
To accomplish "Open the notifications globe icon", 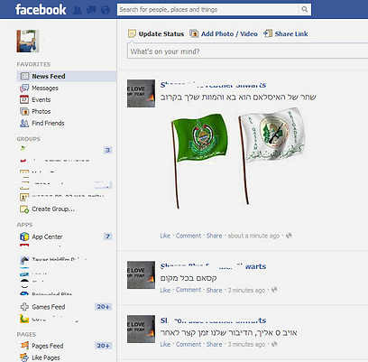I will point(106,10).
